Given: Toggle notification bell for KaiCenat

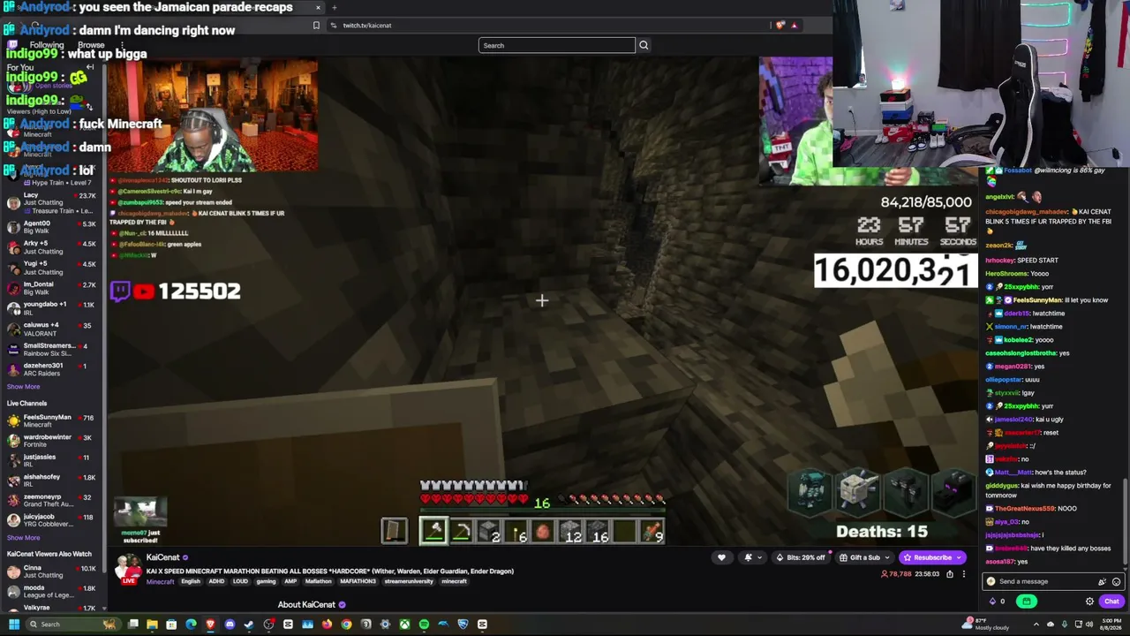Looking at the screenshot, I should [749, 557].
